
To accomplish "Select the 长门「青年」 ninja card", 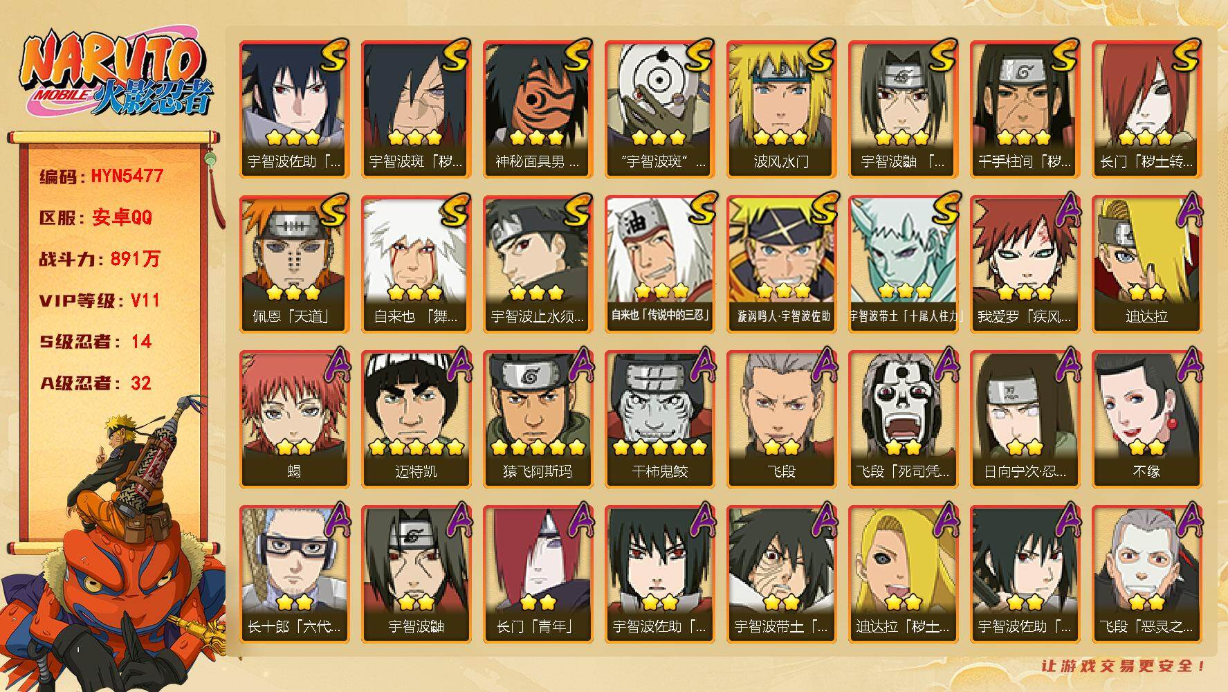I will tap(538, 574).
